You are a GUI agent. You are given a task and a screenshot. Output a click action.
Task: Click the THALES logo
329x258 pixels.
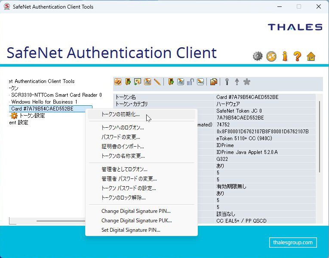click(x=295, y=27)
